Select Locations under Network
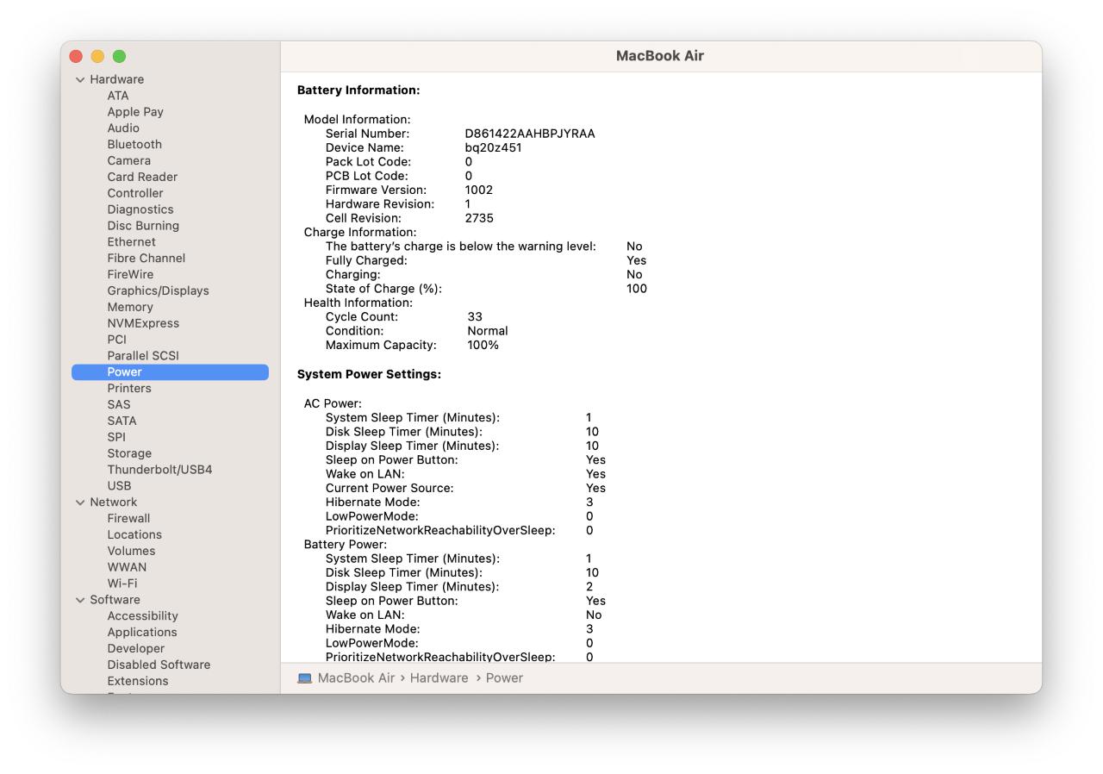 coord(134,535)
